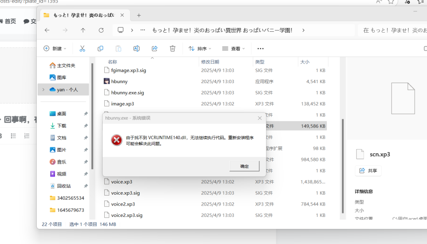Select the hbunny application file
Viewport: 427px width, 244px height.
coord(119,81)
